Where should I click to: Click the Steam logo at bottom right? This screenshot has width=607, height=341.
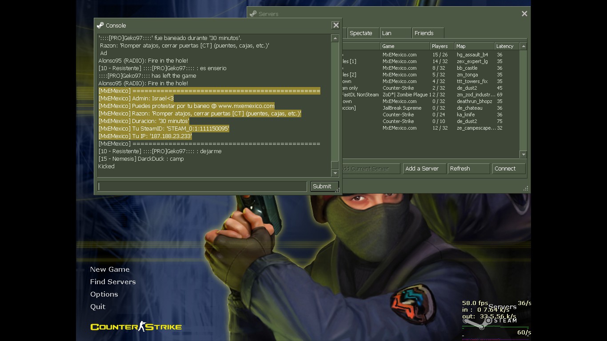pyautogui.click(x=489, y=321)
